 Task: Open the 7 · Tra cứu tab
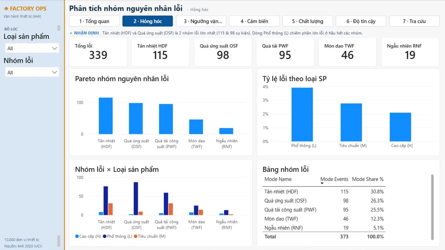414,21
